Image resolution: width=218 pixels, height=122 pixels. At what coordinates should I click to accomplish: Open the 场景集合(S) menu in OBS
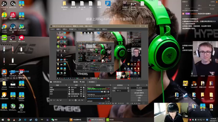(91, 29)
